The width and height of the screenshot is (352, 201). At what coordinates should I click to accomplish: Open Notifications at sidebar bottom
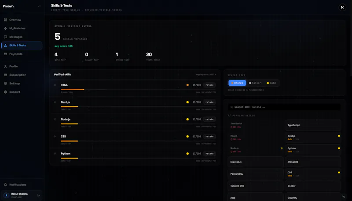pos(21,185)
